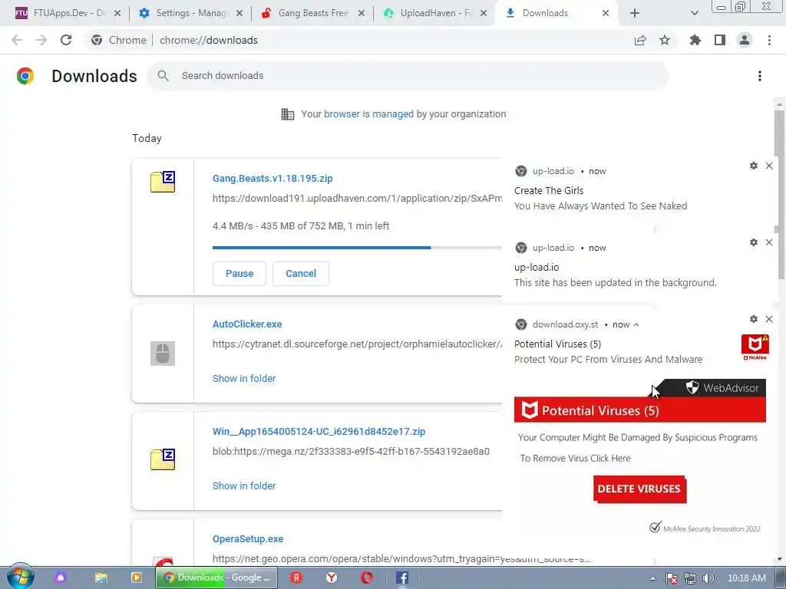Open the Extensions puzzle icon
The image size is (786, 589).
695,40
